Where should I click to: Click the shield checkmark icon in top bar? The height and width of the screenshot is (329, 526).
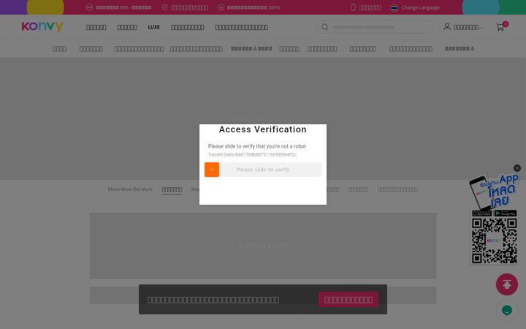pos(164,7)
